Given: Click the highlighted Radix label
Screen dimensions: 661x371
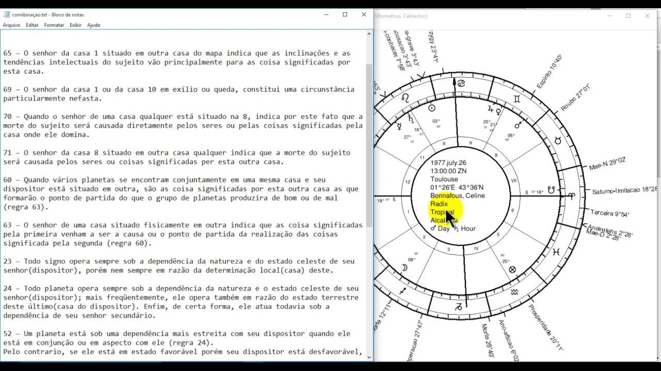Looking at the screenshot, I should 439,204.
